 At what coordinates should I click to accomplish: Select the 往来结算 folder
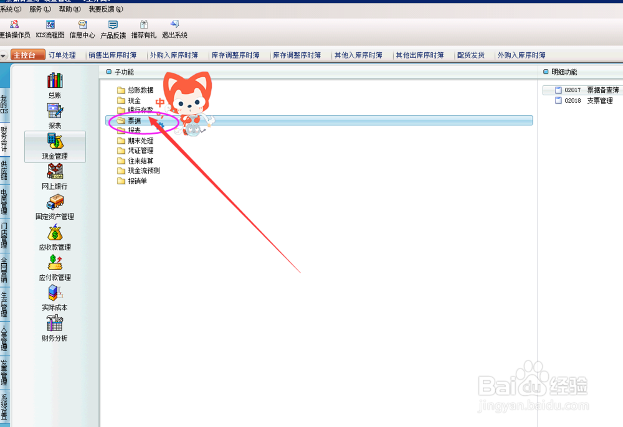[135, 161]
